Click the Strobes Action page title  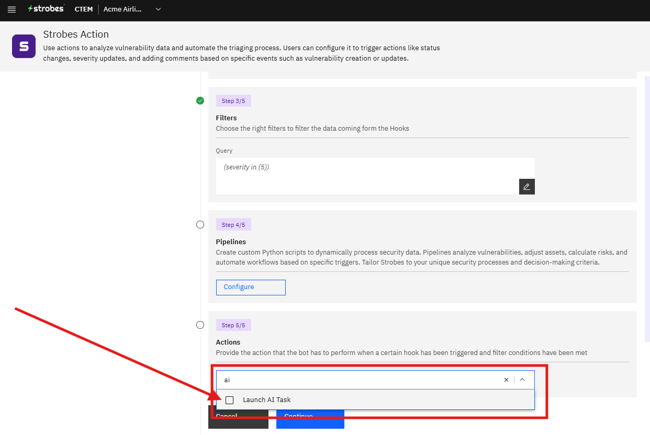76,35
